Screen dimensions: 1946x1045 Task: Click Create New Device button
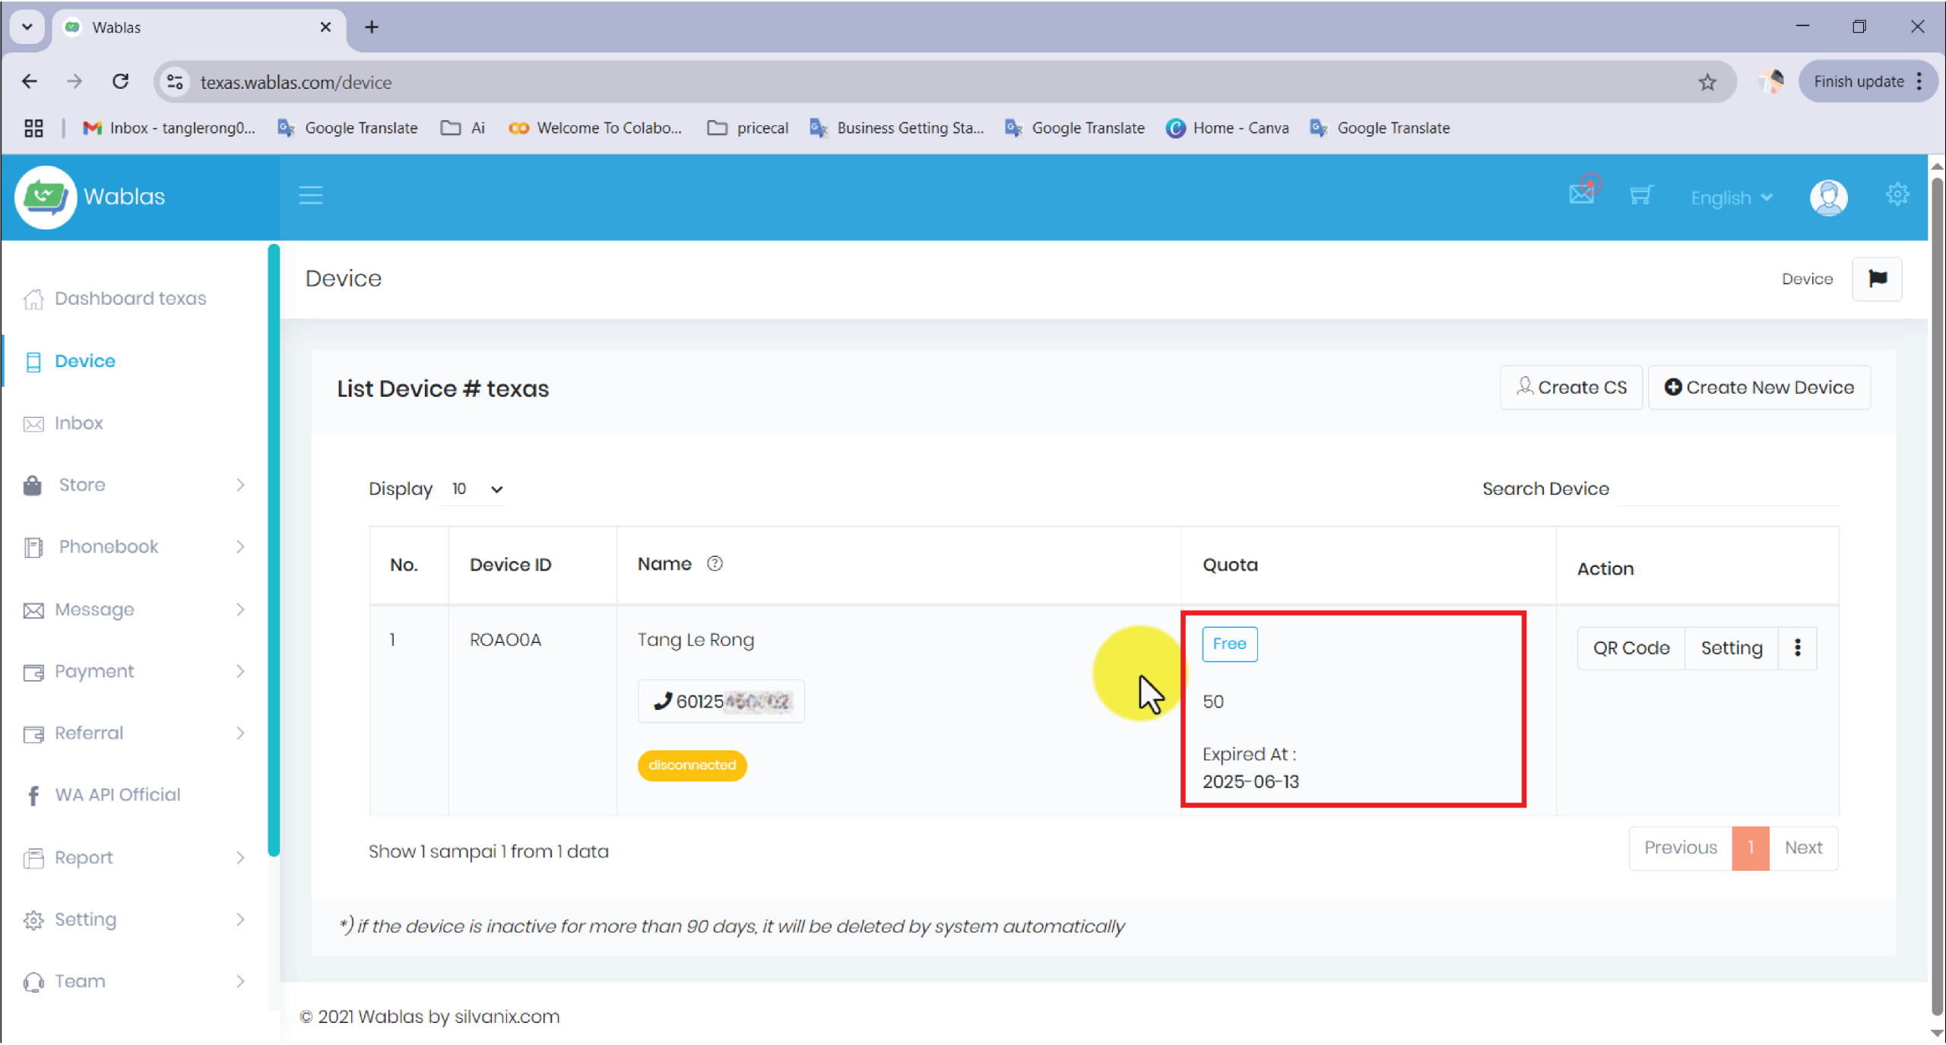[1759, 388]
